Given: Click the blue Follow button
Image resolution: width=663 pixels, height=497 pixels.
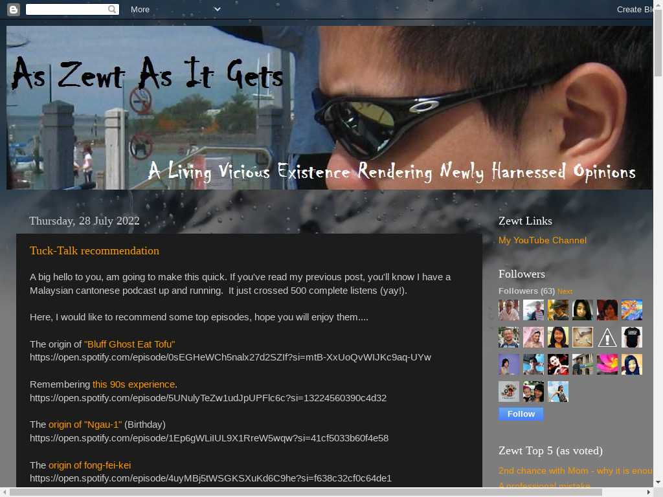Looking at the screenshot, I should click(521, 414).
